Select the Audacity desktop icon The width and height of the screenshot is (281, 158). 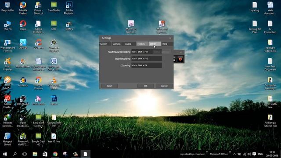(23, 82)
